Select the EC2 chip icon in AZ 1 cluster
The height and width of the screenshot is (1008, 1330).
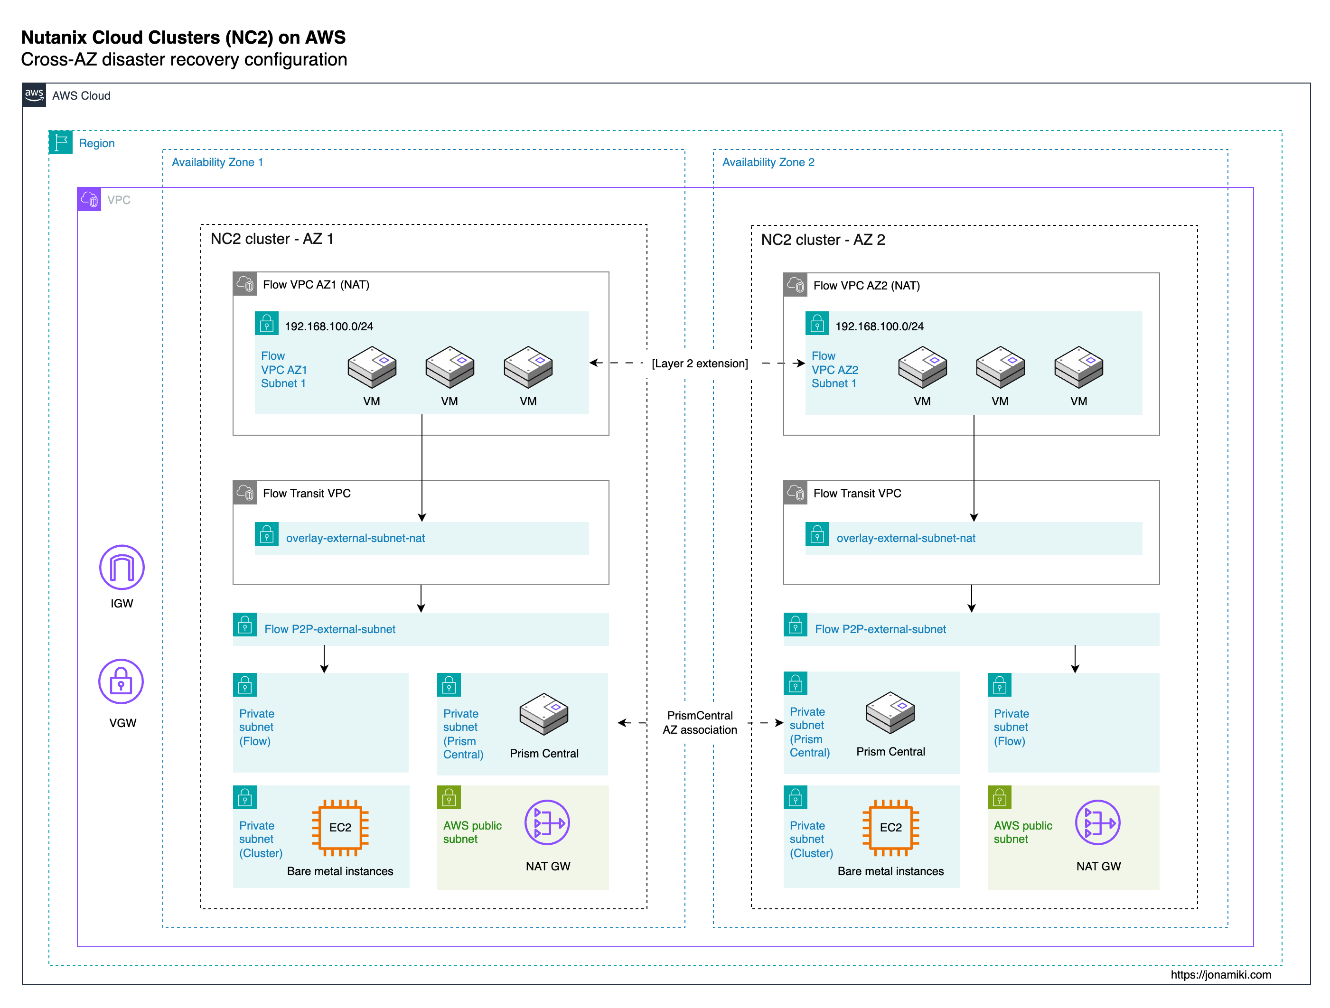tap(340, 828)
